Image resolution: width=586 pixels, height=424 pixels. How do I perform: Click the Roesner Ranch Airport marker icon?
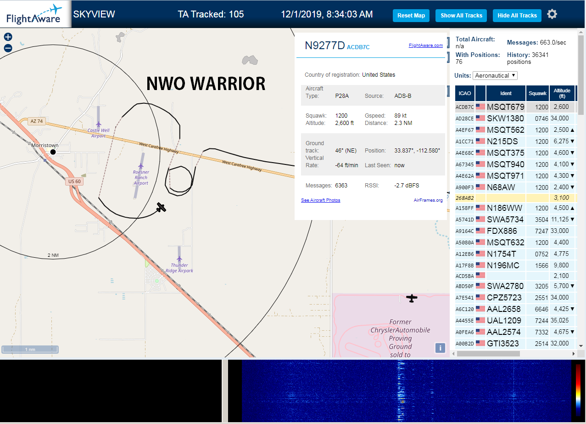coord(141,166)
